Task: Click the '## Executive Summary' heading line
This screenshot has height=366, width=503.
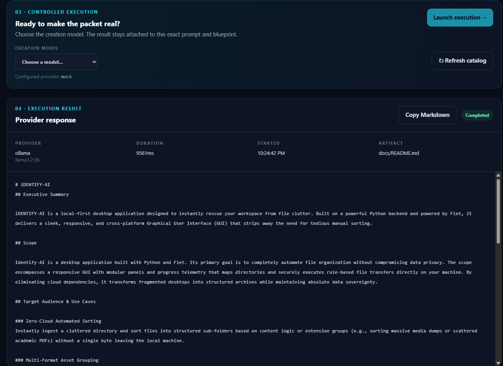Action: point(42,194)
